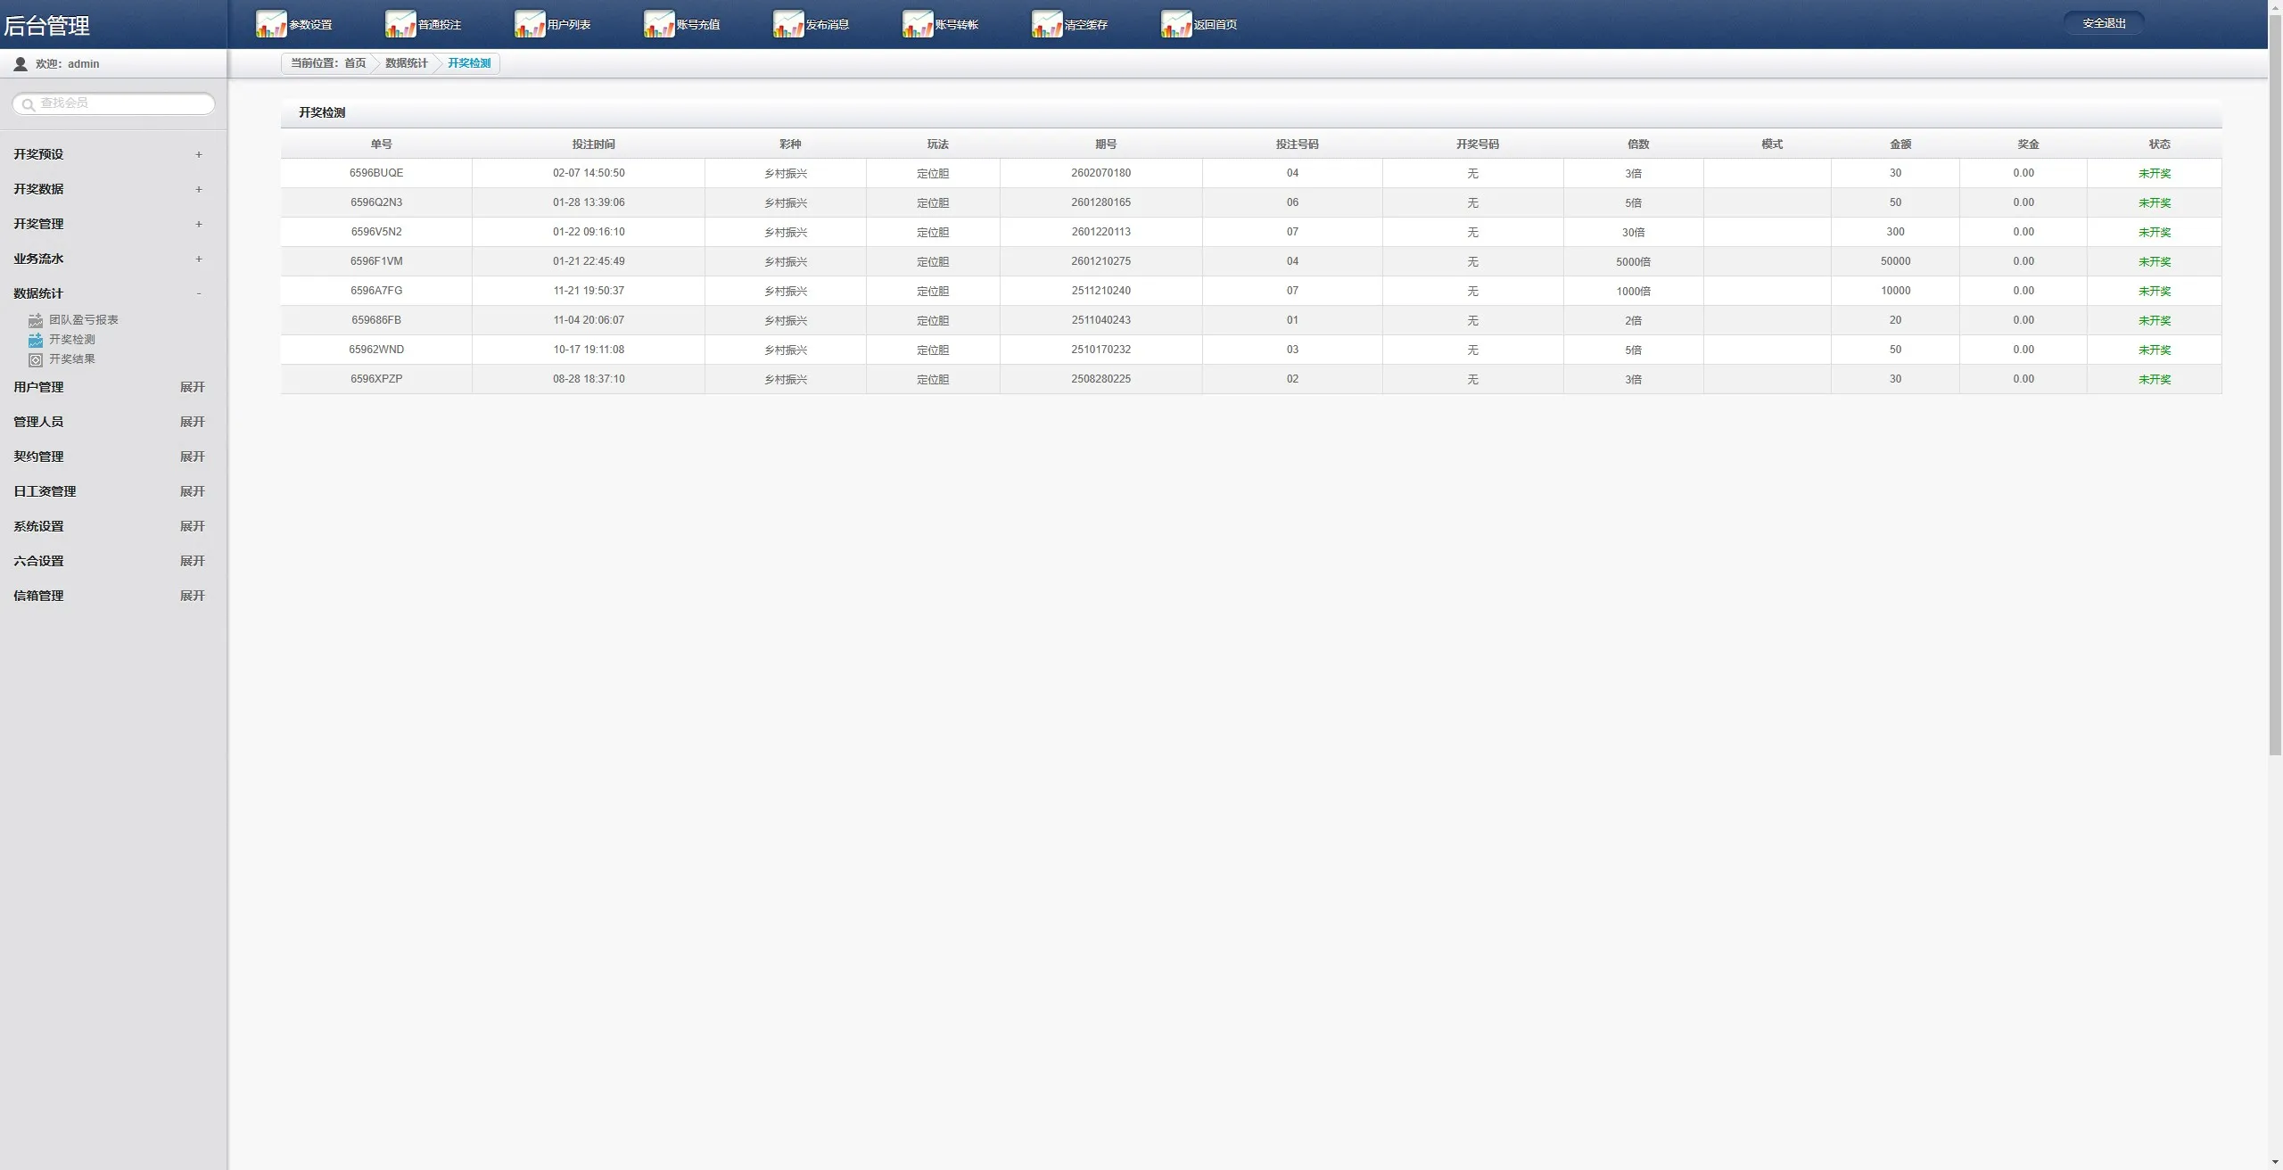Click 开奖检测 breadcrumb tab
This screenshot has width=2283, height=1170.
pos(469,63)
